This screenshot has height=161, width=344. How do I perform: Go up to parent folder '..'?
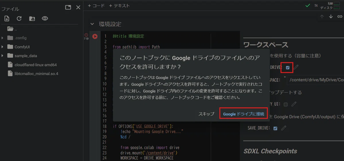point(12,29)
